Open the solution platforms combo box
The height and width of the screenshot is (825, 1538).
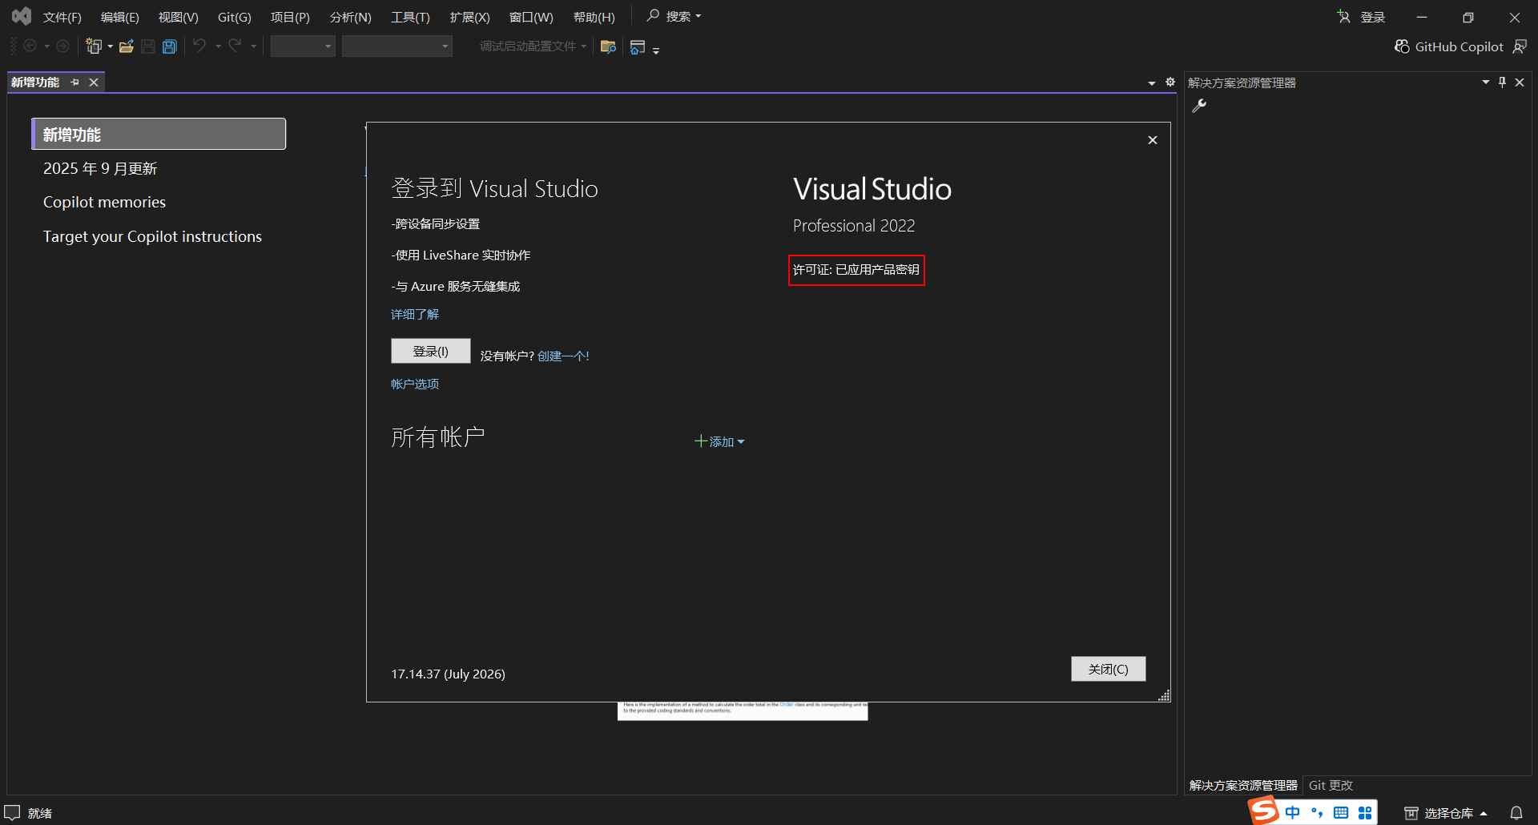(x=397, y=46)
